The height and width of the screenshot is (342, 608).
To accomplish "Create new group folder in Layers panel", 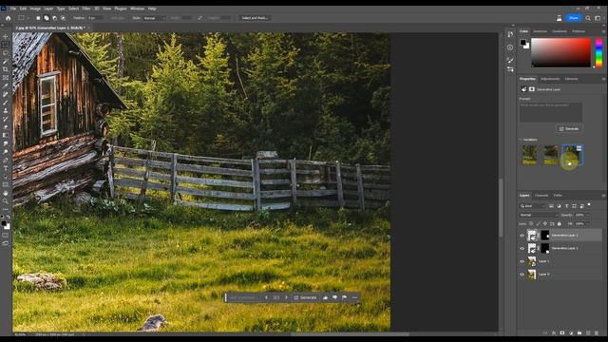I will (x=579, y=332).
